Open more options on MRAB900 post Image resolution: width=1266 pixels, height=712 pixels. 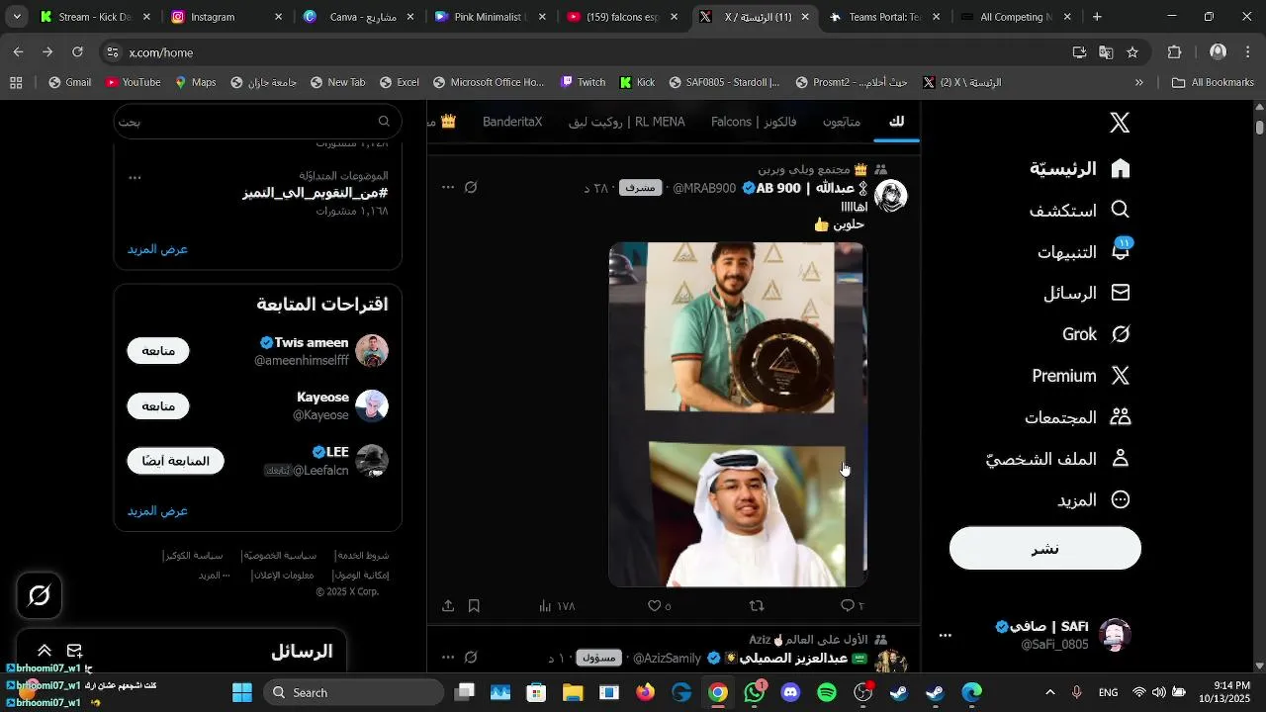(x=448, y=187)
